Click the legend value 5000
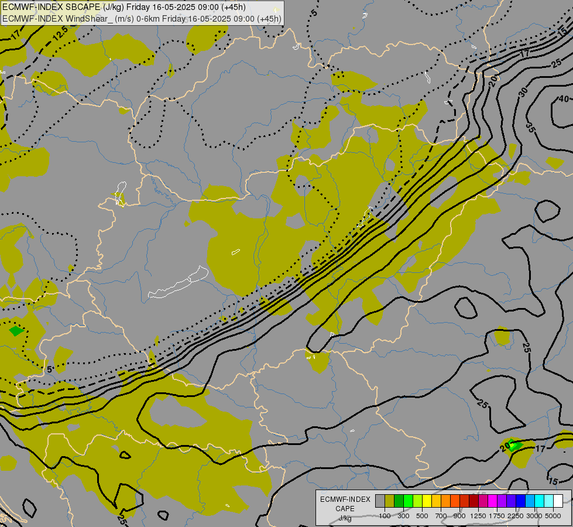The image size is (573, 527). click(x=553, y=516)
